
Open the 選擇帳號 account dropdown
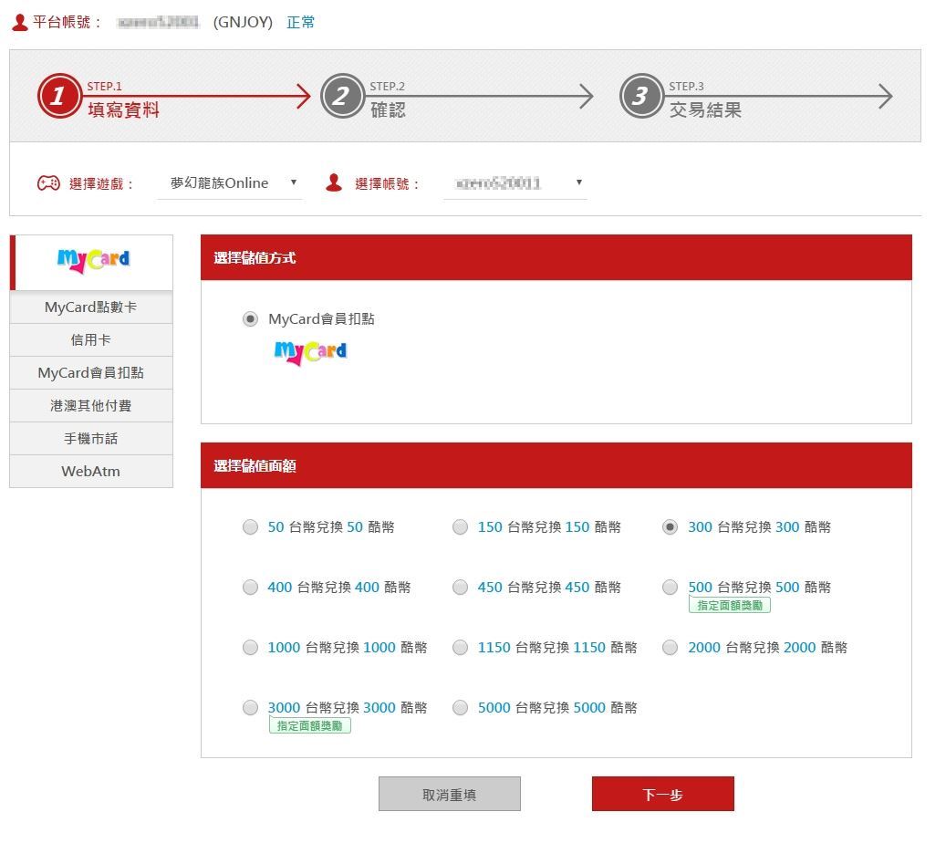click(x=515, y=182)
